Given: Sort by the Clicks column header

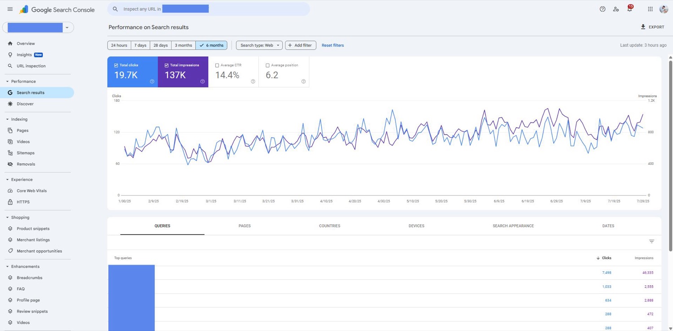Looking at the screenshot, I should 604,258.
